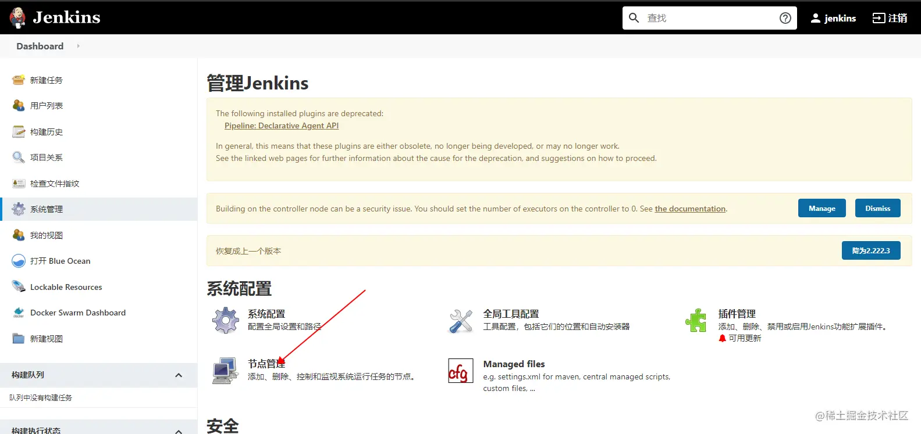Click the 全局工具配置 wrench icon
Screen dimensions: 921x434
coord(461,320)
